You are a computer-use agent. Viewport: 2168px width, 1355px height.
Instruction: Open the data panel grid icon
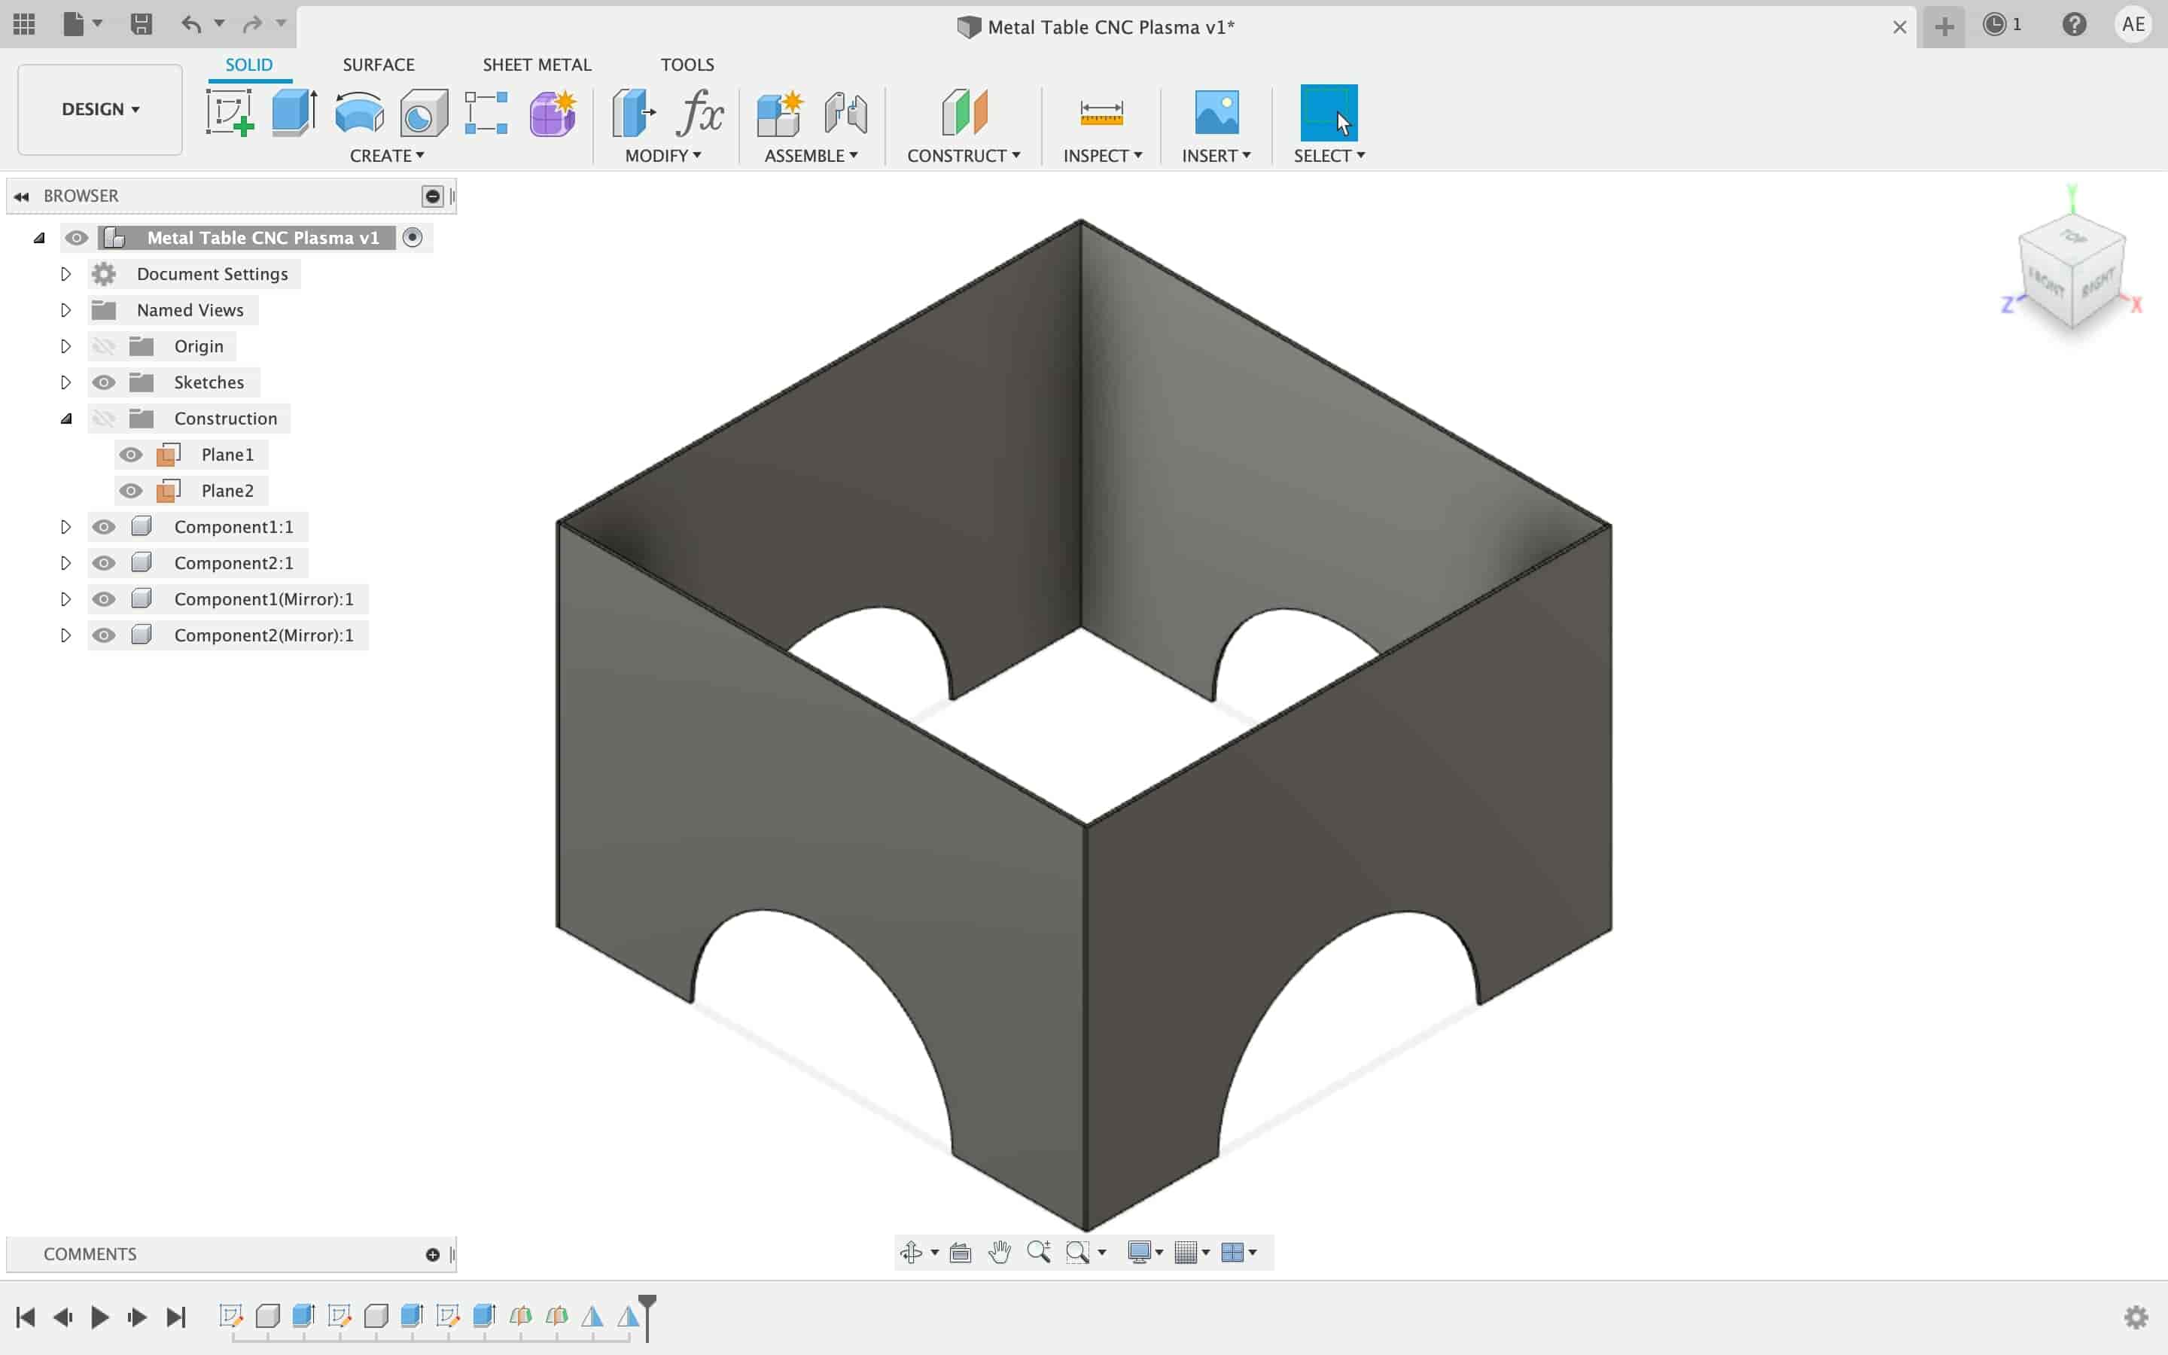[24, 24]
